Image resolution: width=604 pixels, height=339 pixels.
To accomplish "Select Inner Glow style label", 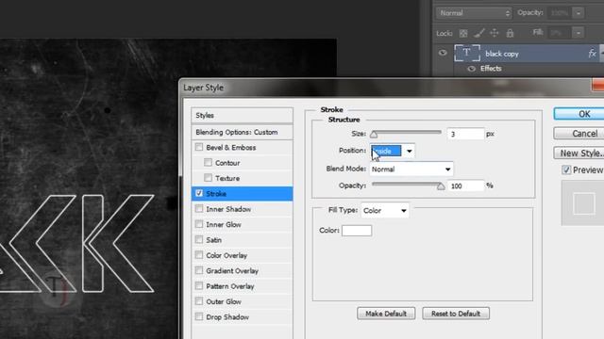I will [224, 225].
